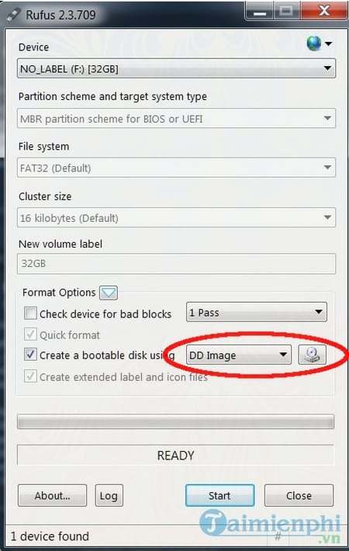Expand the File system FAT32 dropdown
Screen dimensions: 349x551
click(x=176, y=168)
